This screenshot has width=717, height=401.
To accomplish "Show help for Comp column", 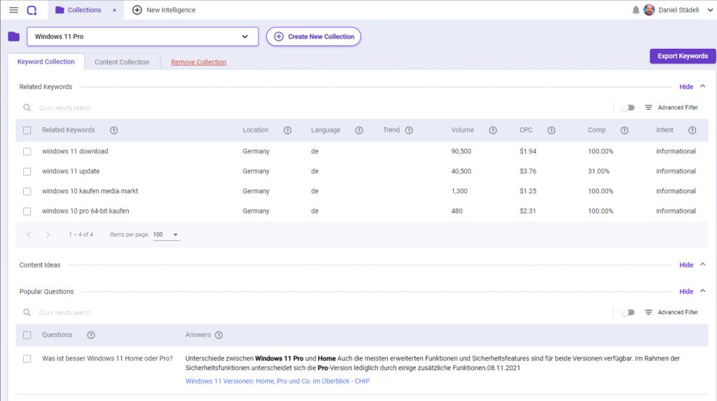I will tap(624, 130).
